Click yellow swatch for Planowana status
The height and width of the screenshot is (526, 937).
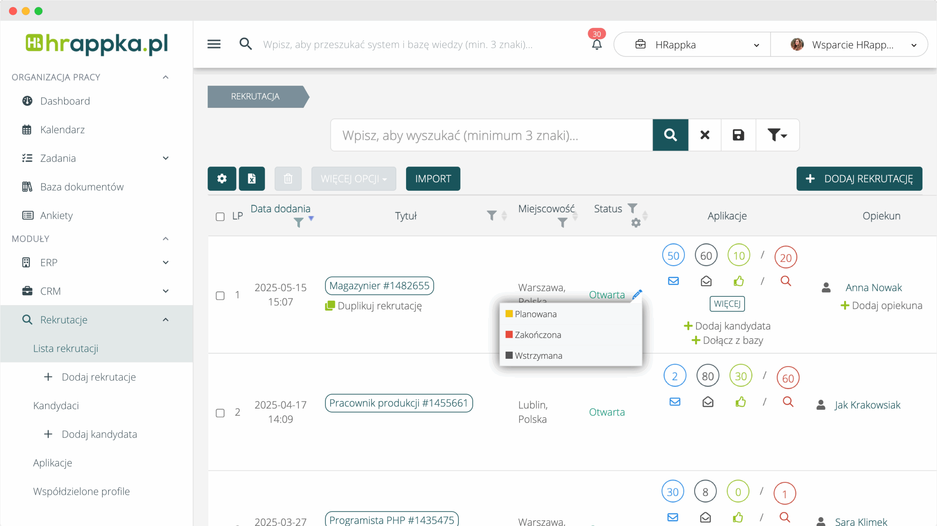click(509, 314)
